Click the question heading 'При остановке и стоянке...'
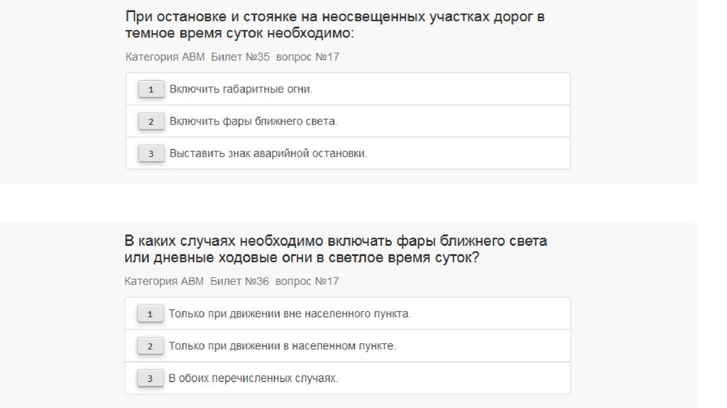 point(335,25)
